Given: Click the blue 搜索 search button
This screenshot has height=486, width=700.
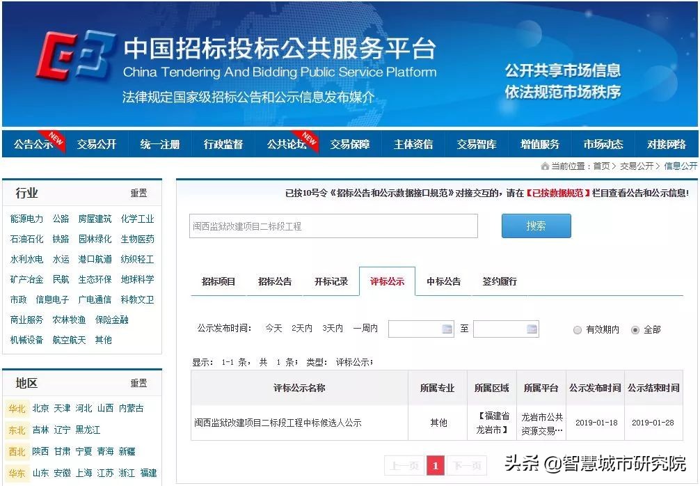Looking at the screenshot, I should coord(536,226).
